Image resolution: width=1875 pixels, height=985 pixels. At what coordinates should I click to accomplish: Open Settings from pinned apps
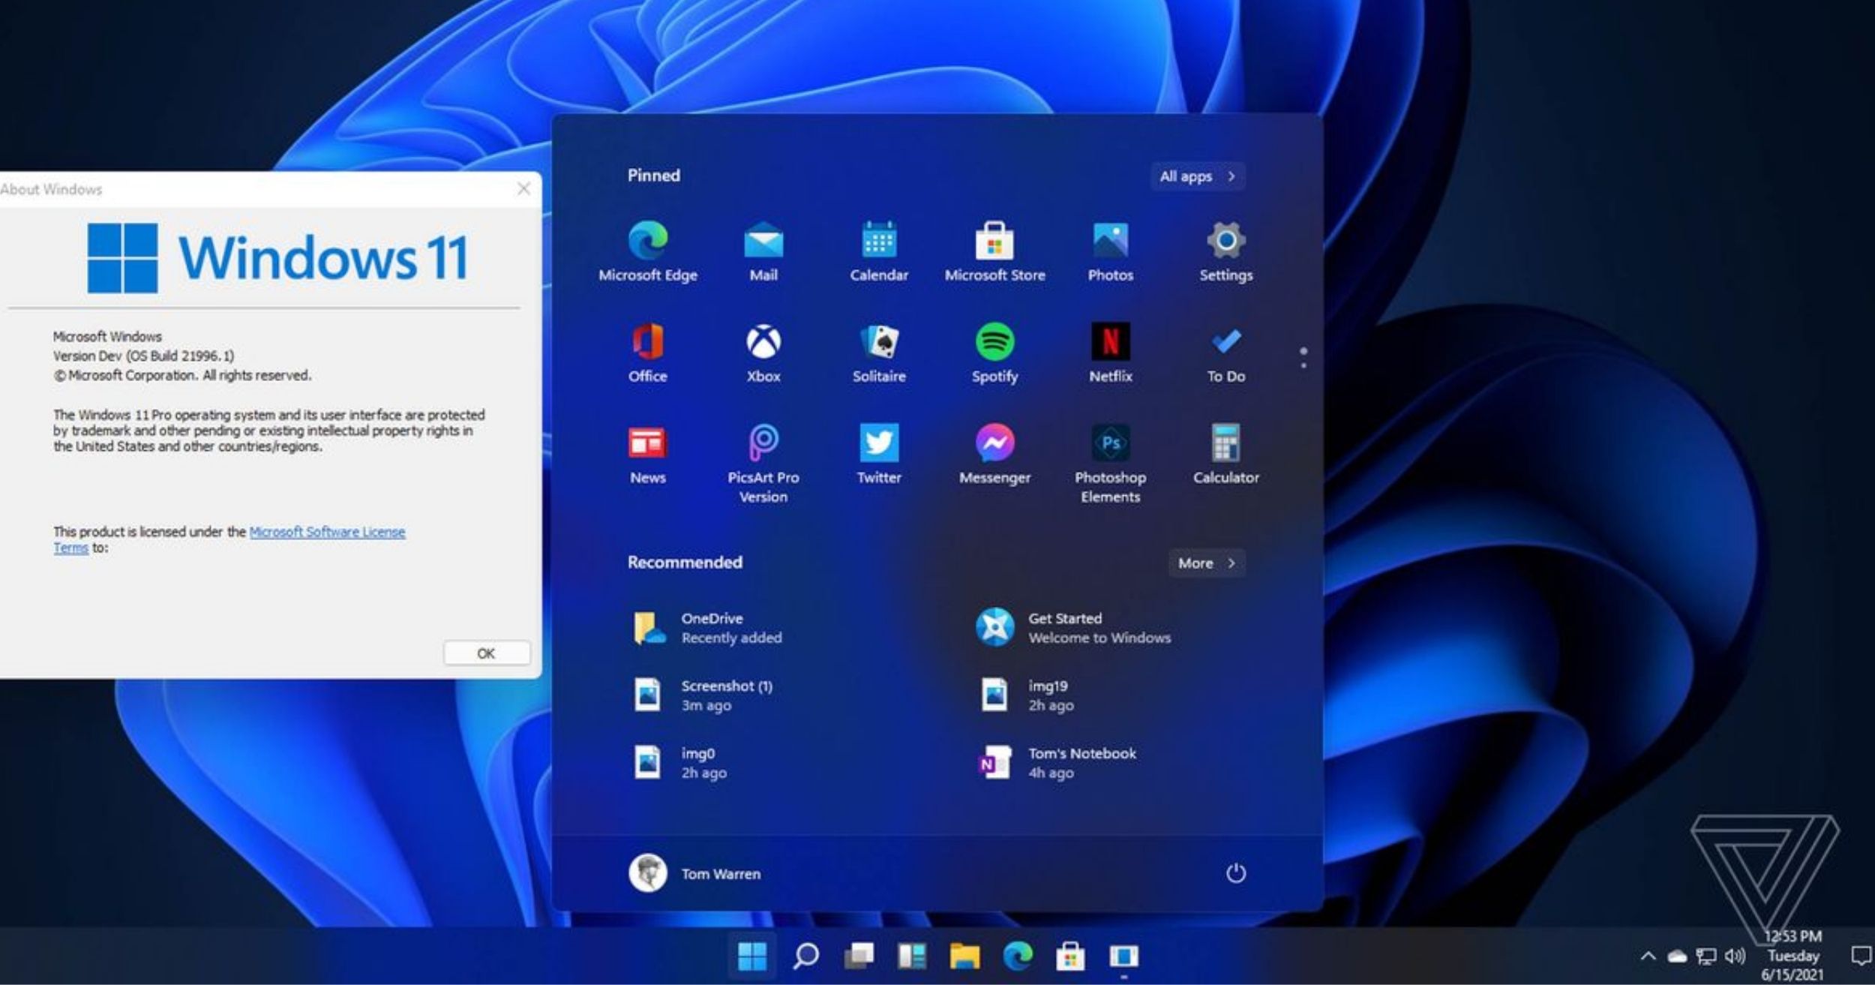pos(1226,252)
